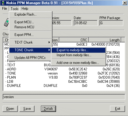This screenshot has width=128, height=116.
Task: Select Update All PPM CRCs
Action: (x=30, y=58)
